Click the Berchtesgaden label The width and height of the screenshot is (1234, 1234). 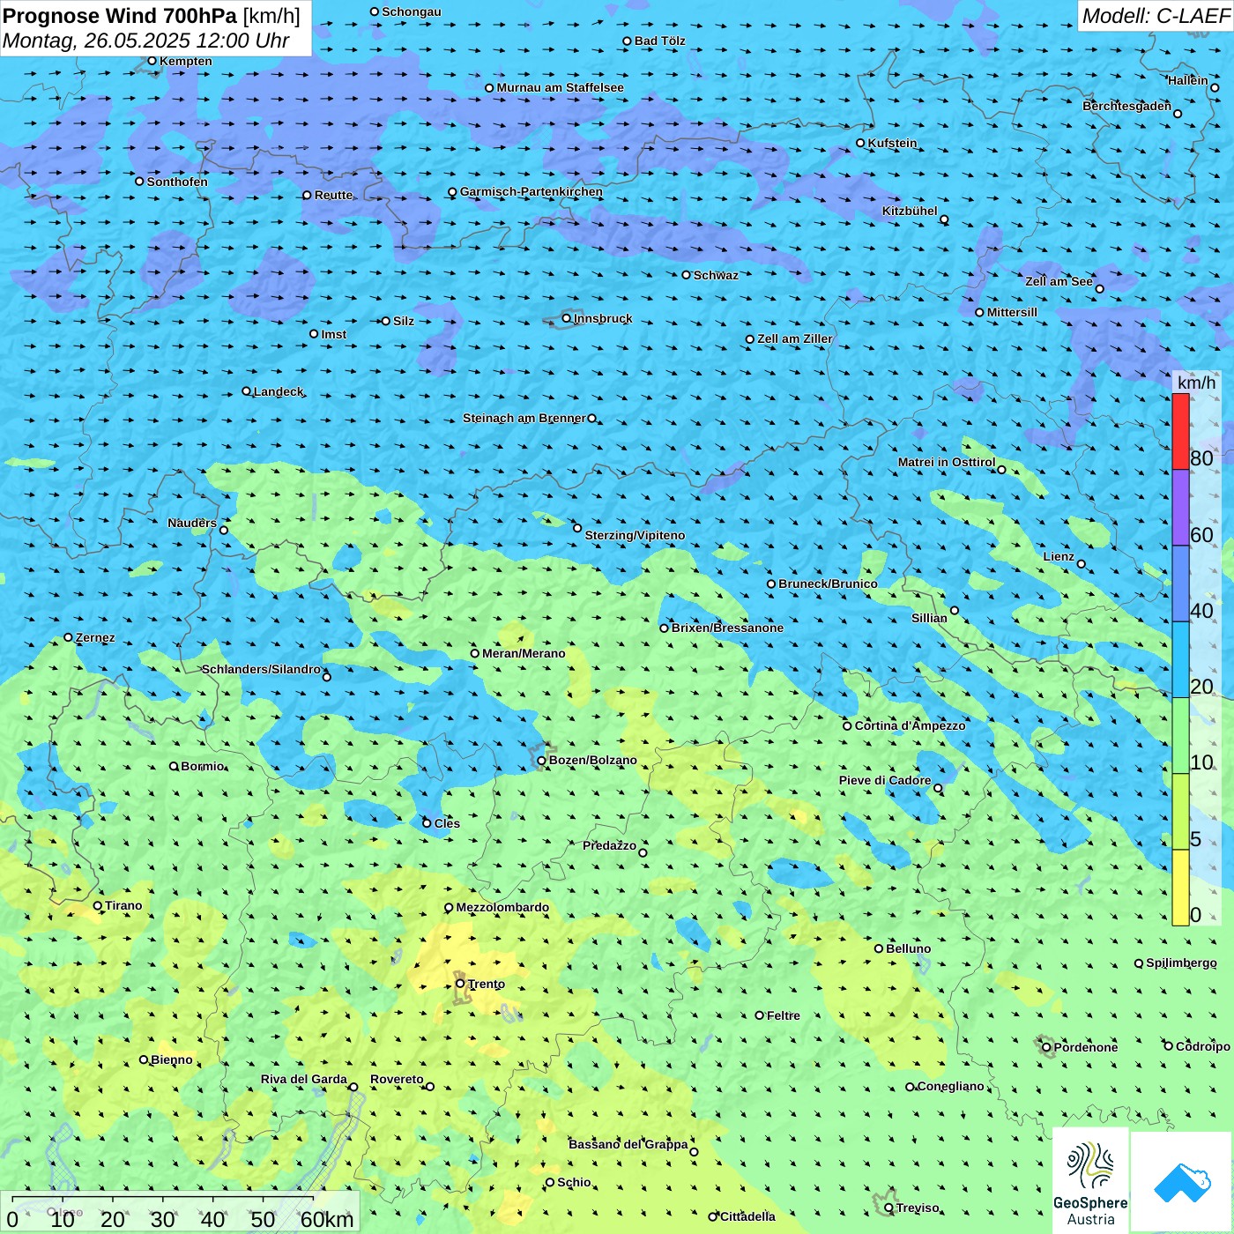1126,106
